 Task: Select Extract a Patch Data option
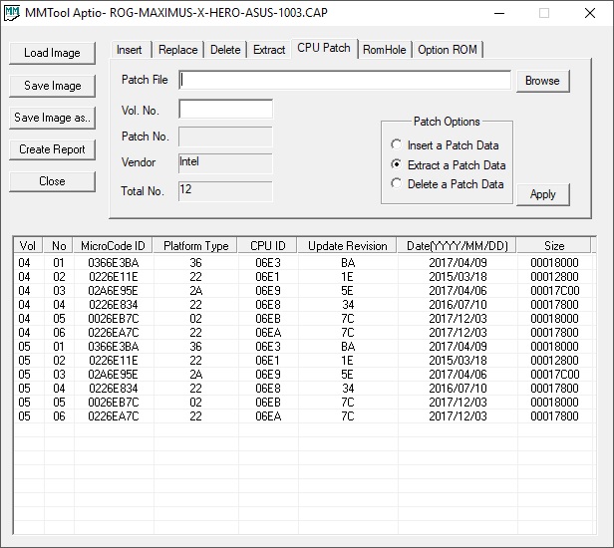point(449,165)
